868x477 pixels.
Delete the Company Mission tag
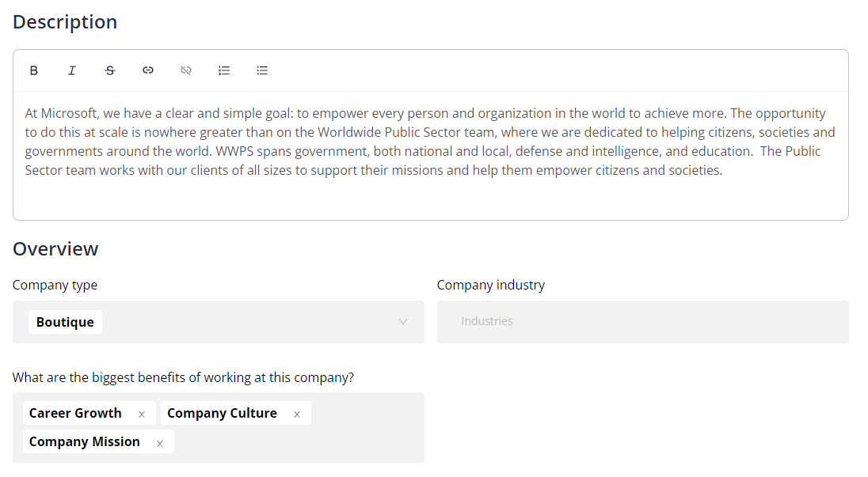pos(160,443)
